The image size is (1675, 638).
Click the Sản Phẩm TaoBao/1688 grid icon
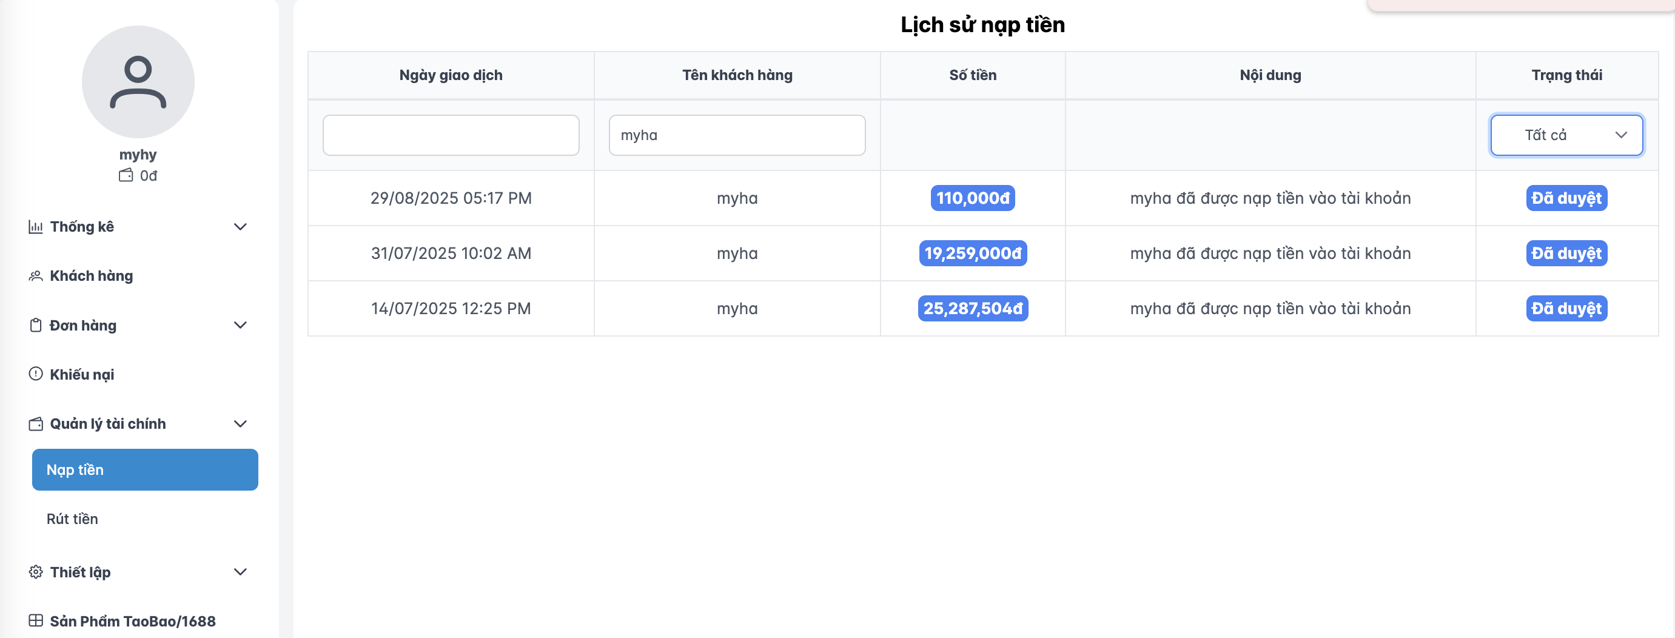[36, 621]
